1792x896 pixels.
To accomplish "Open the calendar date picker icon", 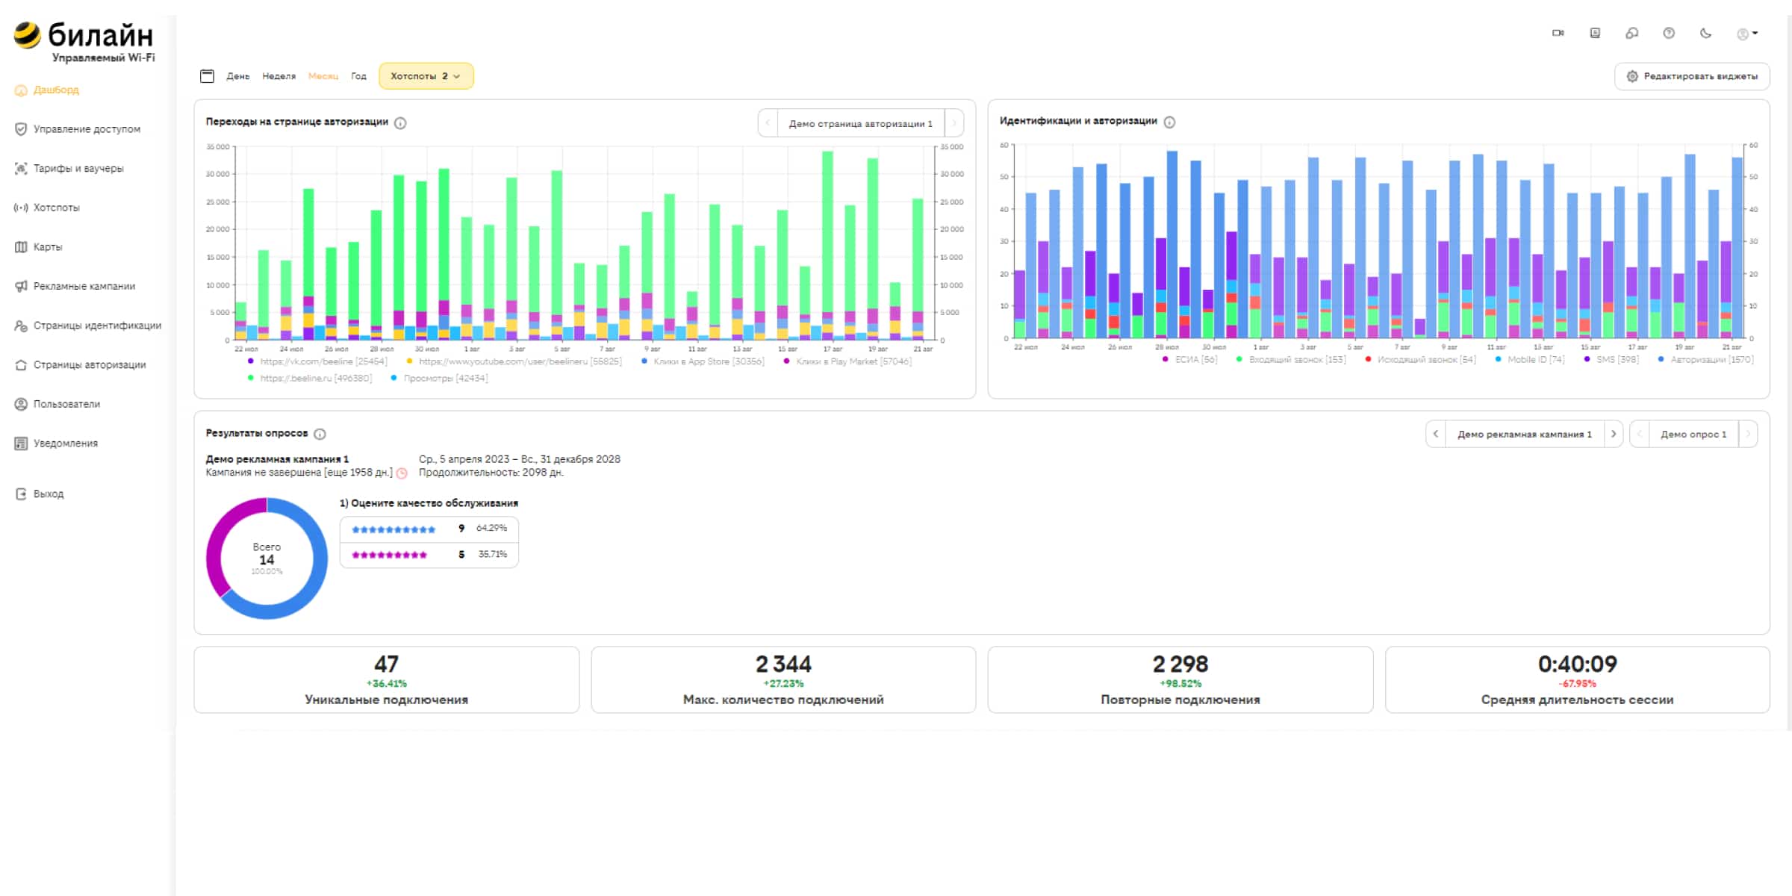I will [208, 76].
